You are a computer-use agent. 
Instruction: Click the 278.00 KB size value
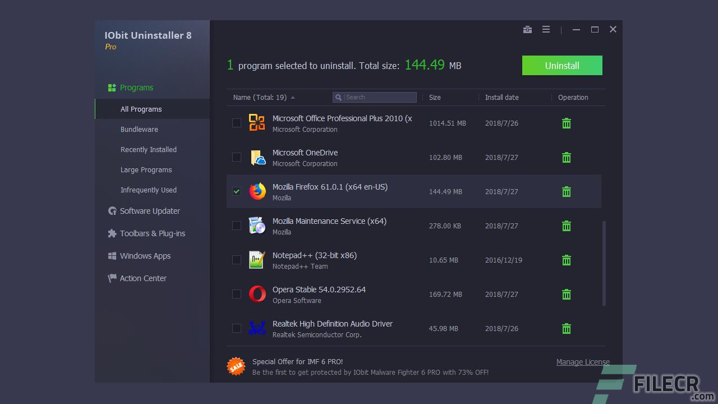click(x=445, y=226)
